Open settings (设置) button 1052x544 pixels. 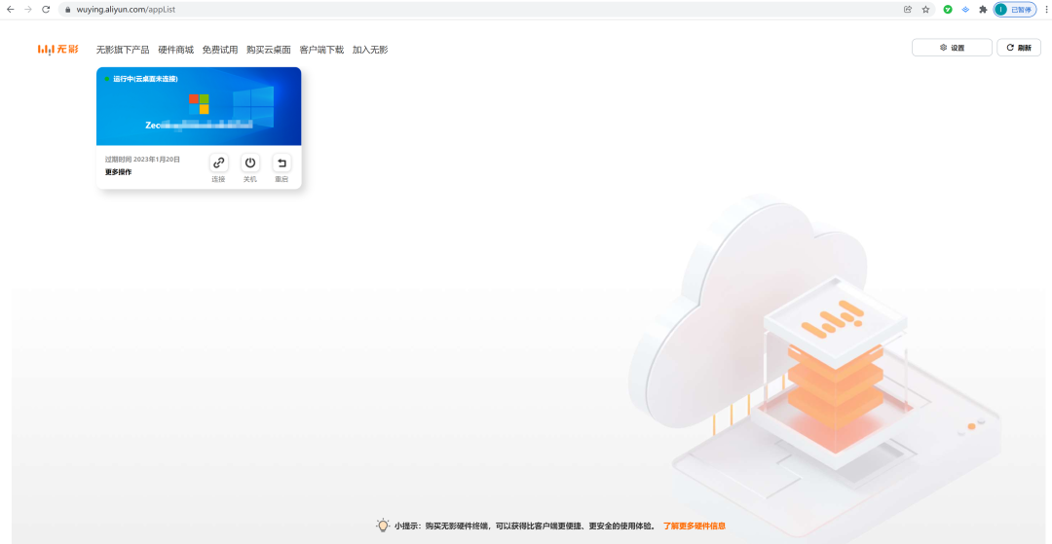[952, 48]
